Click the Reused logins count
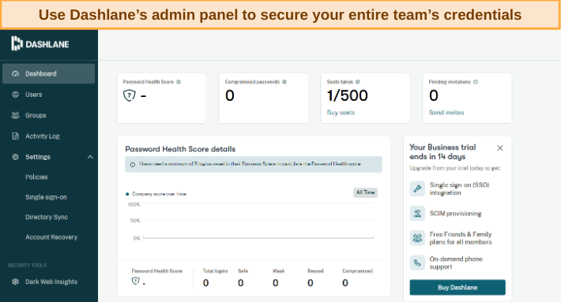Image resolution: width=561 pixels, height=302 pixels. click(311, 283)
